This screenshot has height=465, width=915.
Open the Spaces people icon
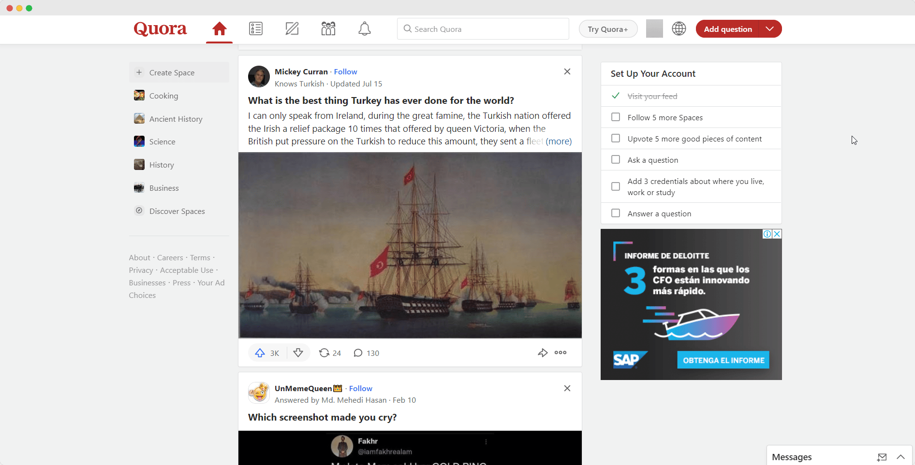(x=328, y=29)
